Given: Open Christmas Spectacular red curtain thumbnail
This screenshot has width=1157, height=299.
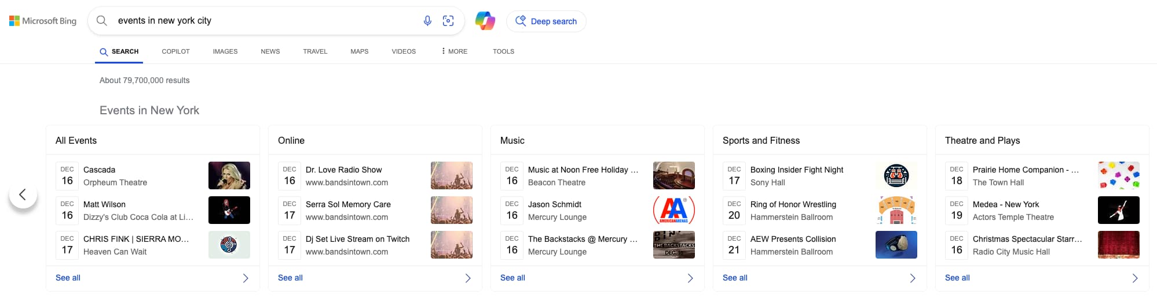Looking at the screenshot, I should pyautogui.click(x=1119, y=245).
